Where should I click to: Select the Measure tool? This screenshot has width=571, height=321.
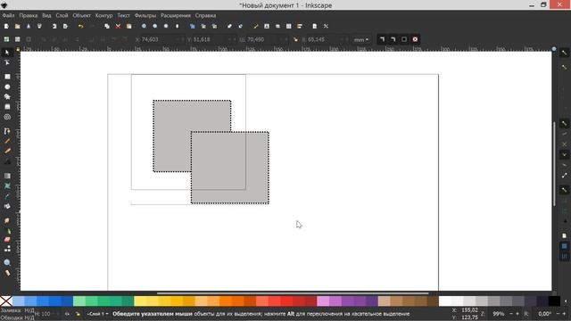[x=7, y=273]
